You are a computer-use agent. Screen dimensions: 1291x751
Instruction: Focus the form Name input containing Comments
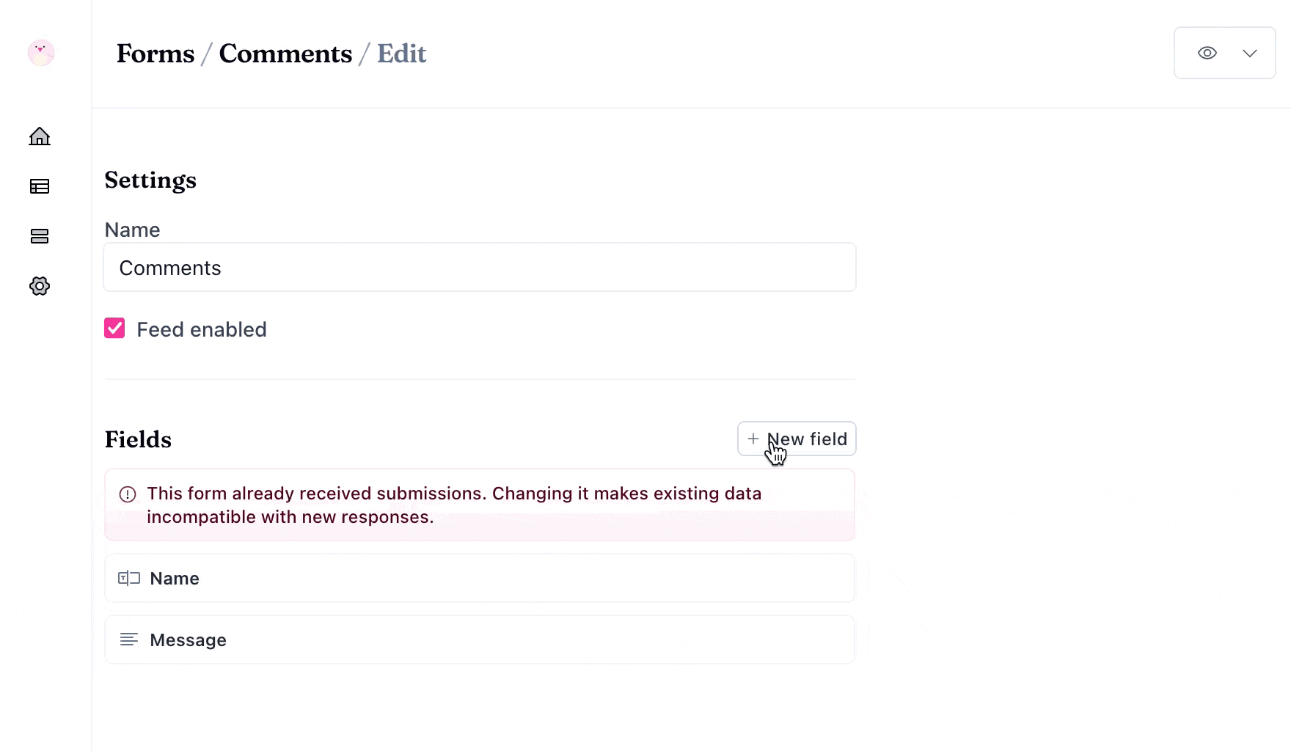coord(480,268)
